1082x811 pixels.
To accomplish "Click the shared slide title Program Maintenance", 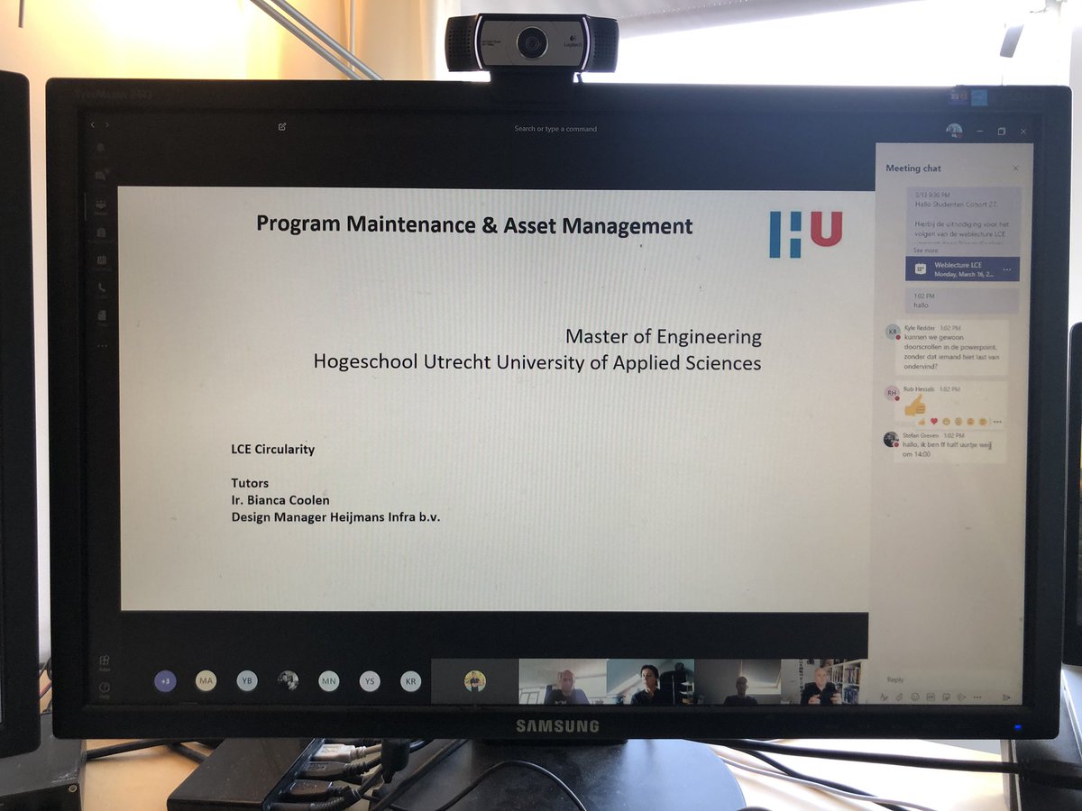I will click(x=474, y=225).
